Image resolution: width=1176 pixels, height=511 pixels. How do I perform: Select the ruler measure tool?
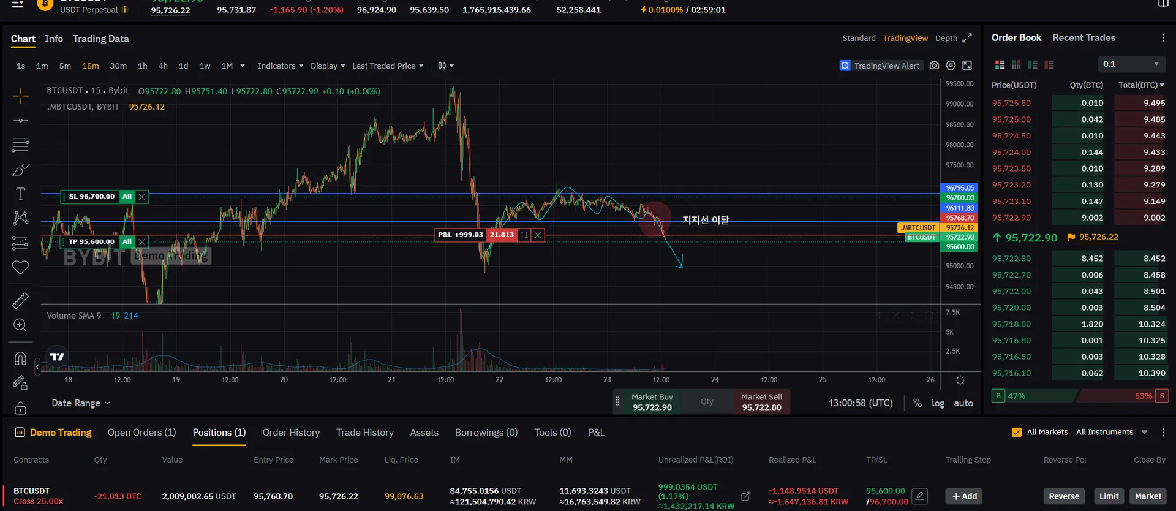click(20, 301)
